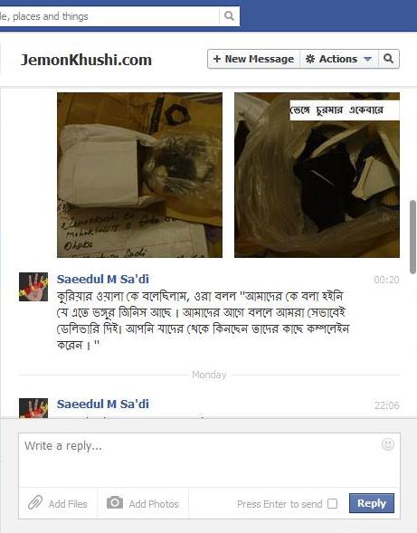
Task: Click the camera Add Photos icon
Action: tap(115, 502)
